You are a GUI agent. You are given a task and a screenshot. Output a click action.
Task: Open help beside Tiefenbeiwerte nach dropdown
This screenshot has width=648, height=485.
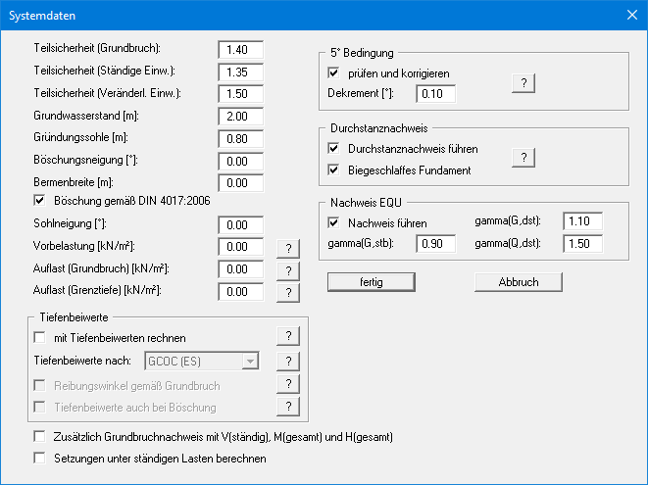point(288,362)
